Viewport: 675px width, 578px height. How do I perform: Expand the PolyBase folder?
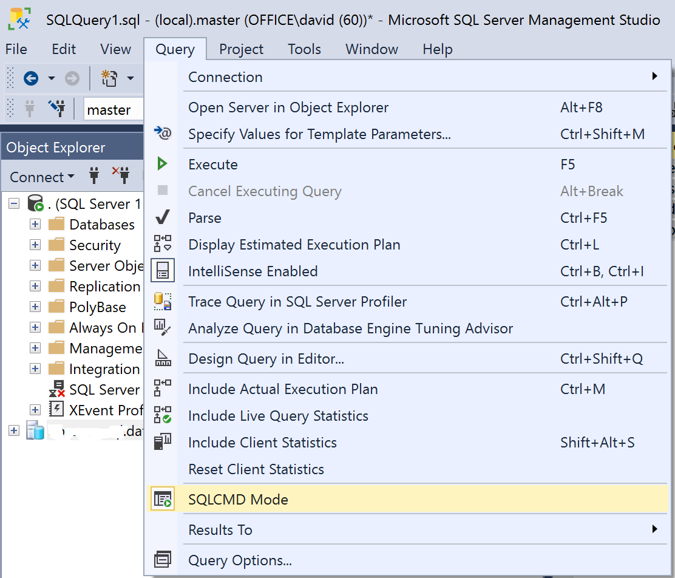coord(35,307)
